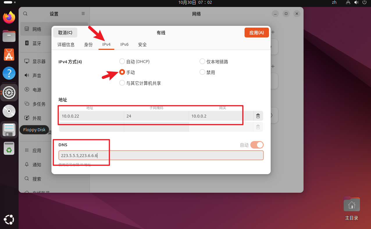The image size is (371, 229).
Task: Switch to the IPv6 tab
Action: tap(124, 44)
